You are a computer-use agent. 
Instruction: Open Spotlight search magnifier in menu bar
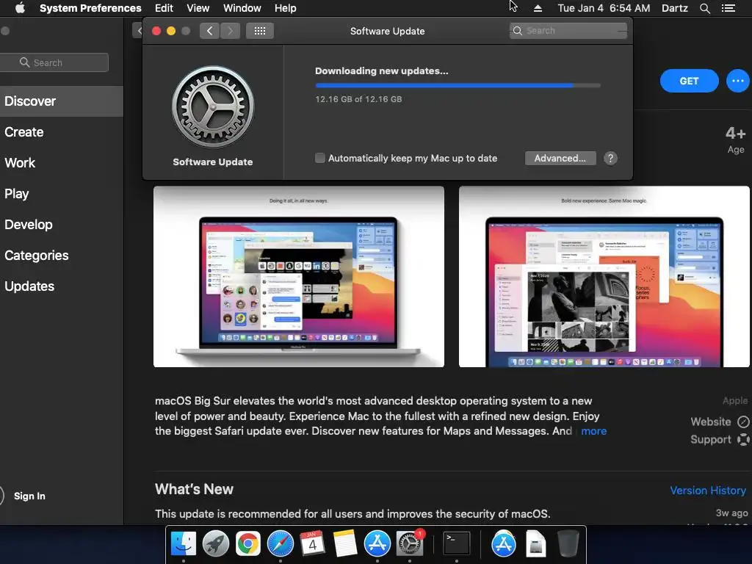(x=704, y=8)
